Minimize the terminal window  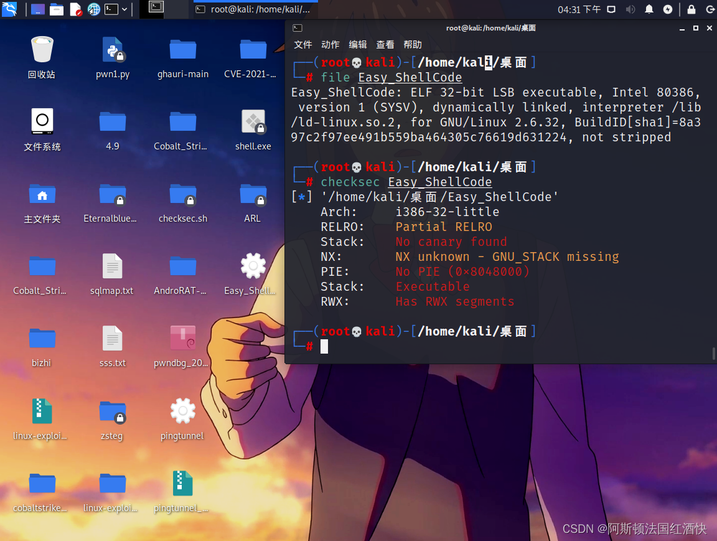pyautogui.click(x=682, y=29)
